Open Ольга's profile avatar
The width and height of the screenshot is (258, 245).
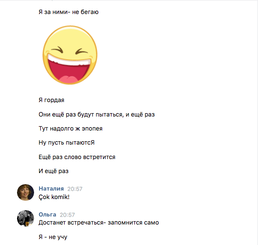(x=26, y=218)
